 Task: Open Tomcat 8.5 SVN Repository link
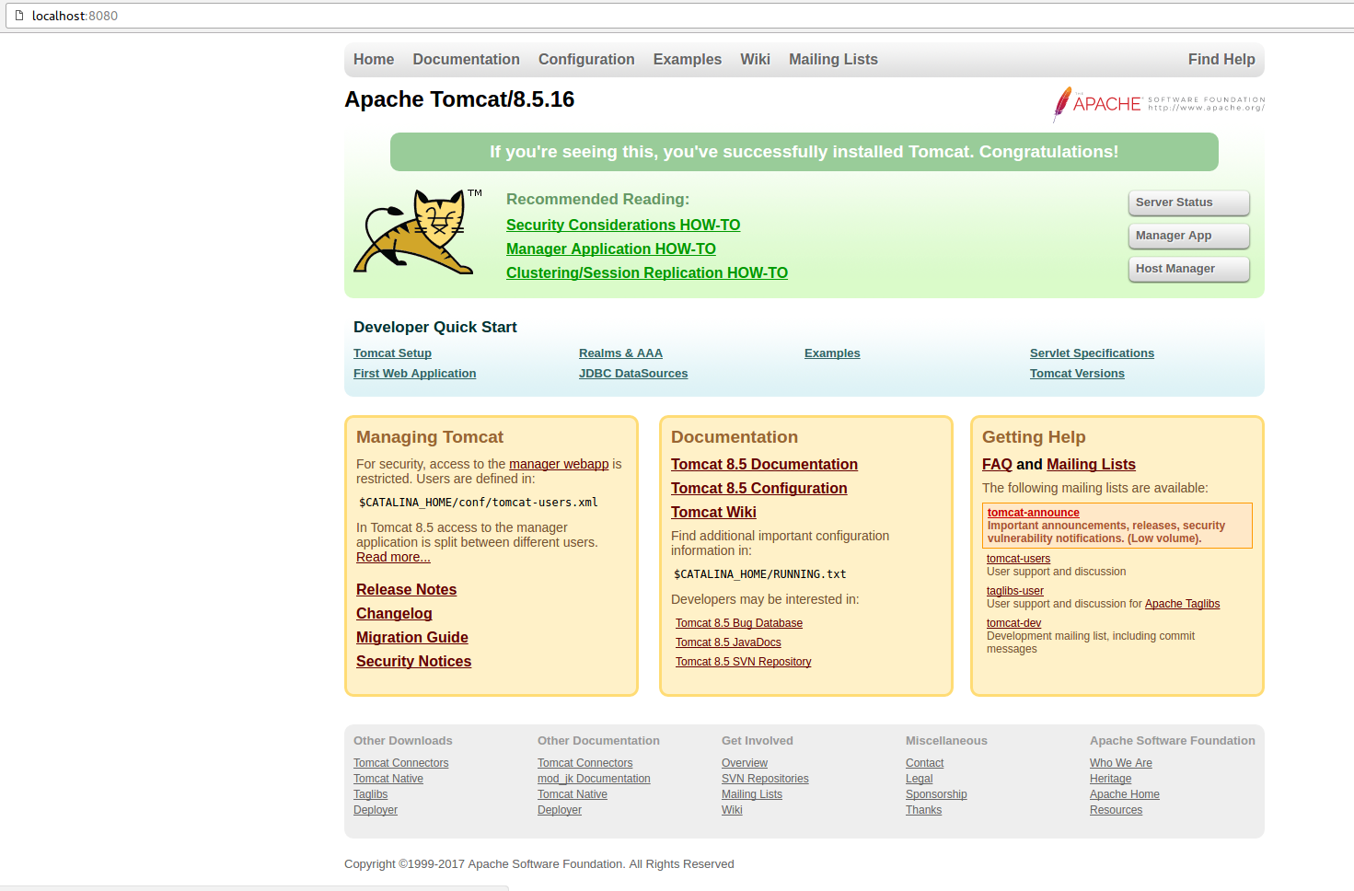[743, 662]
